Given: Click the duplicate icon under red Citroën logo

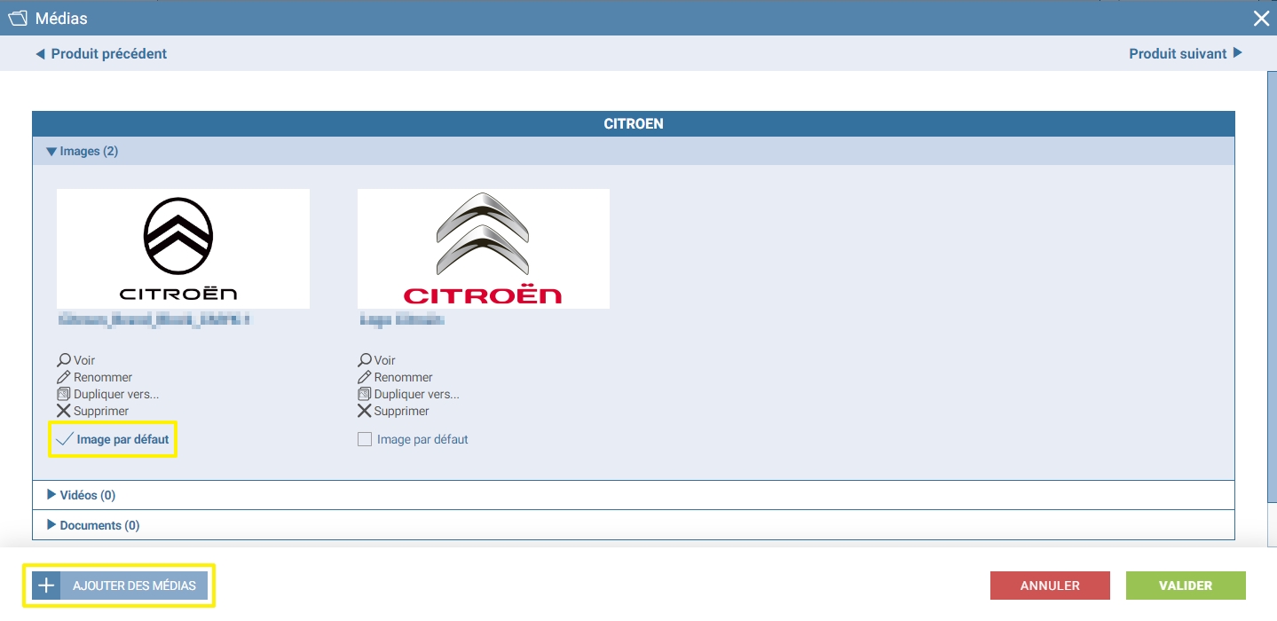Looking at the screenshot, I should click(365, 394).
